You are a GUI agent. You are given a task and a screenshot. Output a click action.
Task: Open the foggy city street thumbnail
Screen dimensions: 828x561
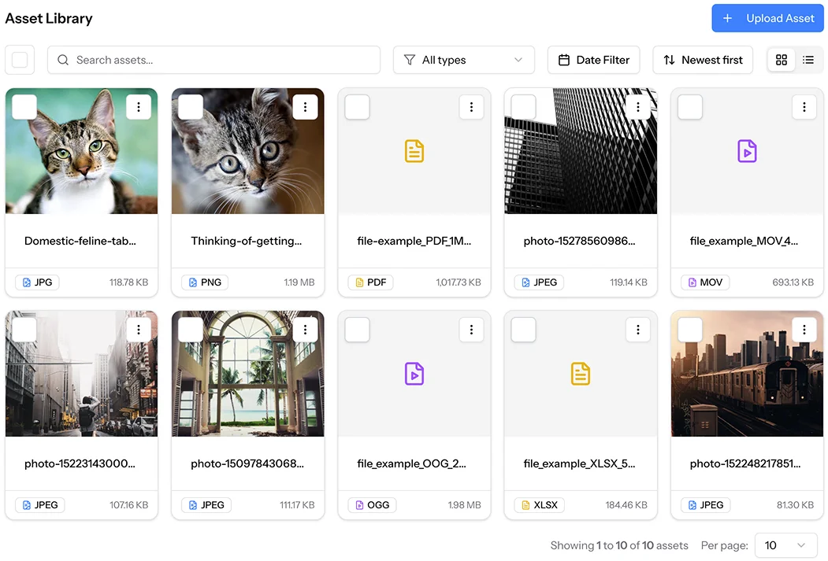click(81, 374)
